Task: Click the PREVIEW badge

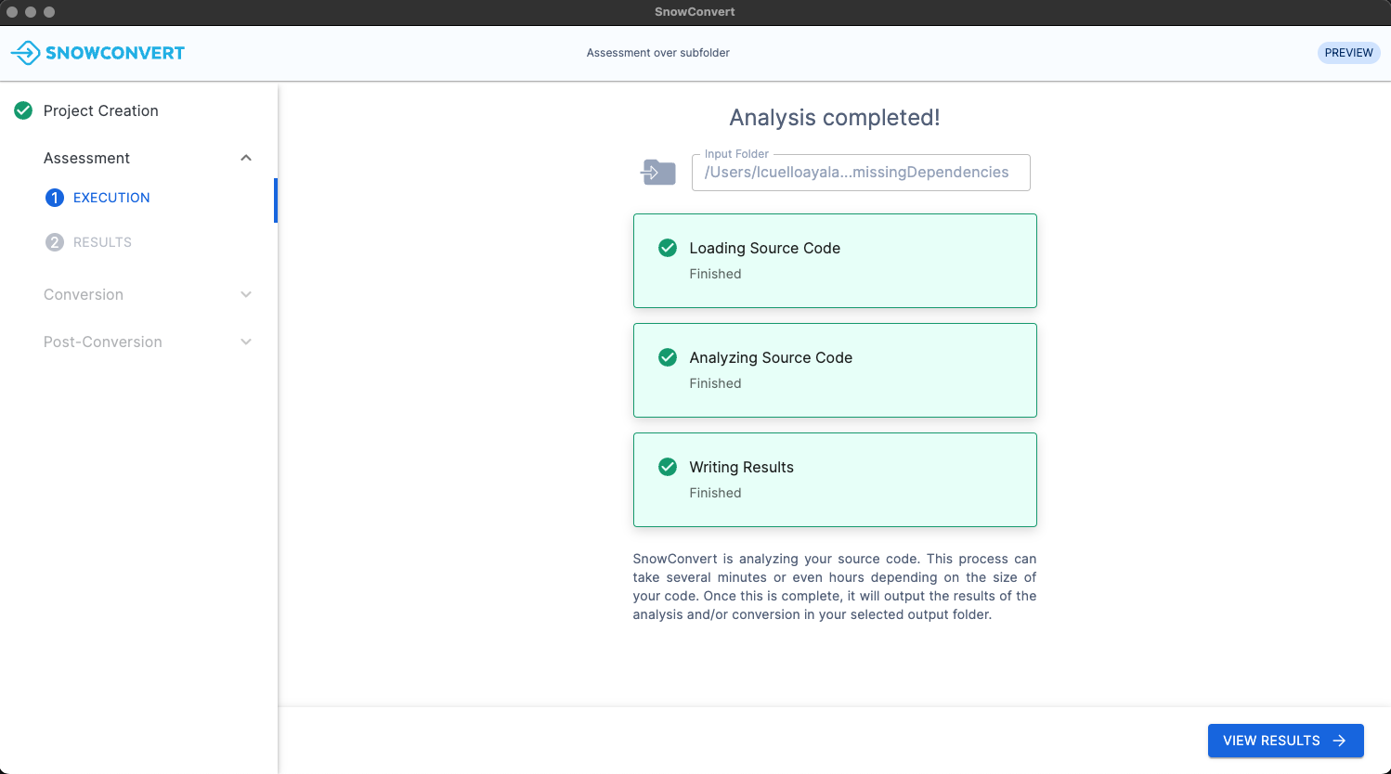Action: [x=1348, y=53]
